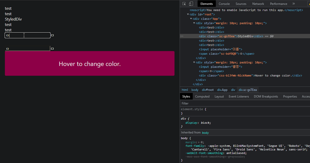Click the styles Filter input field
Viewport: 310px width, 163px height.
(205, 103)
